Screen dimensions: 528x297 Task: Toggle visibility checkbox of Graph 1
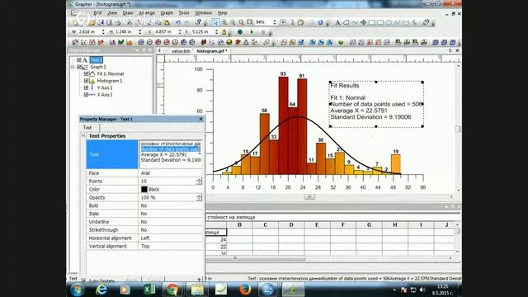coord(79,67)
